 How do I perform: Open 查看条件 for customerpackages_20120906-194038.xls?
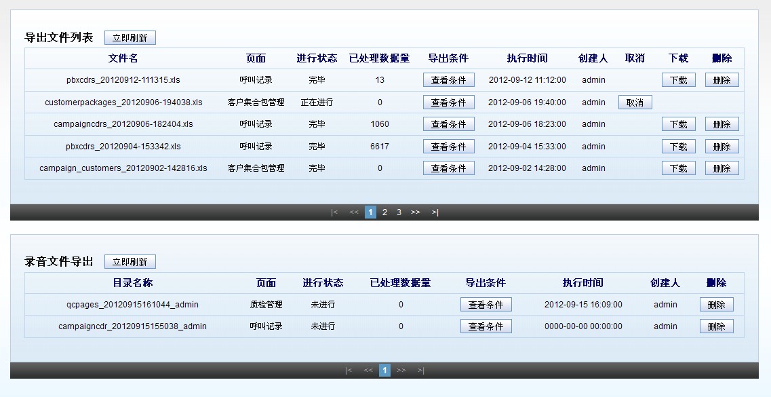[448, 102]
